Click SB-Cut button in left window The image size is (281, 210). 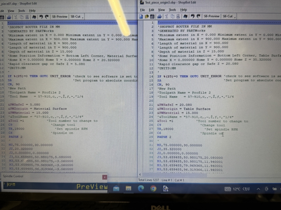tap(76, 16)
